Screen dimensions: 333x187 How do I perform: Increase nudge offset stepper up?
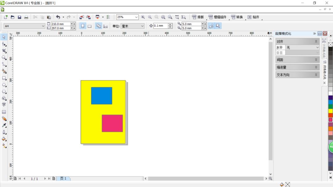(x=170, y=24)
